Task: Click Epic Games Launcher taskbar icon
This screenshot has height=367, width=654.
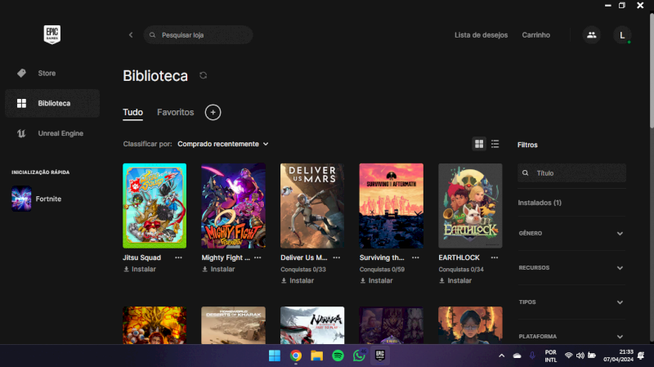Action: (380, 356)
